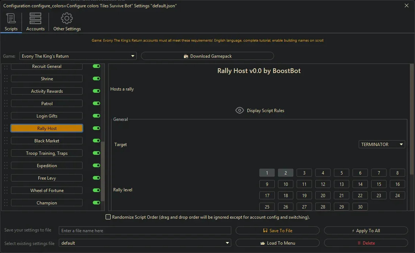This screenshot has height=253, width=415.
Task: Select rally level 15
Action: click(x=379, y=184)
